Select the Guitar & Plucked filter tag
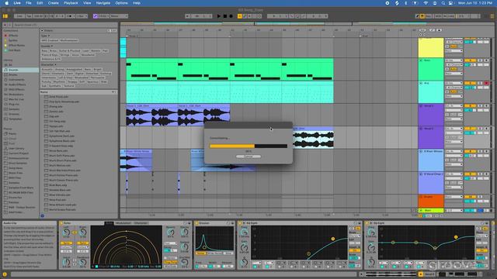 point(69,51)
